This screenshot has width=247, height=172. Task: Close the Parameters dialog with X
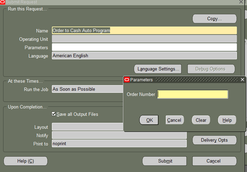point(242,79)
